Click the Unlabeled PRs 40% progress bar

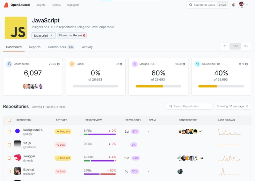[221, 86]
